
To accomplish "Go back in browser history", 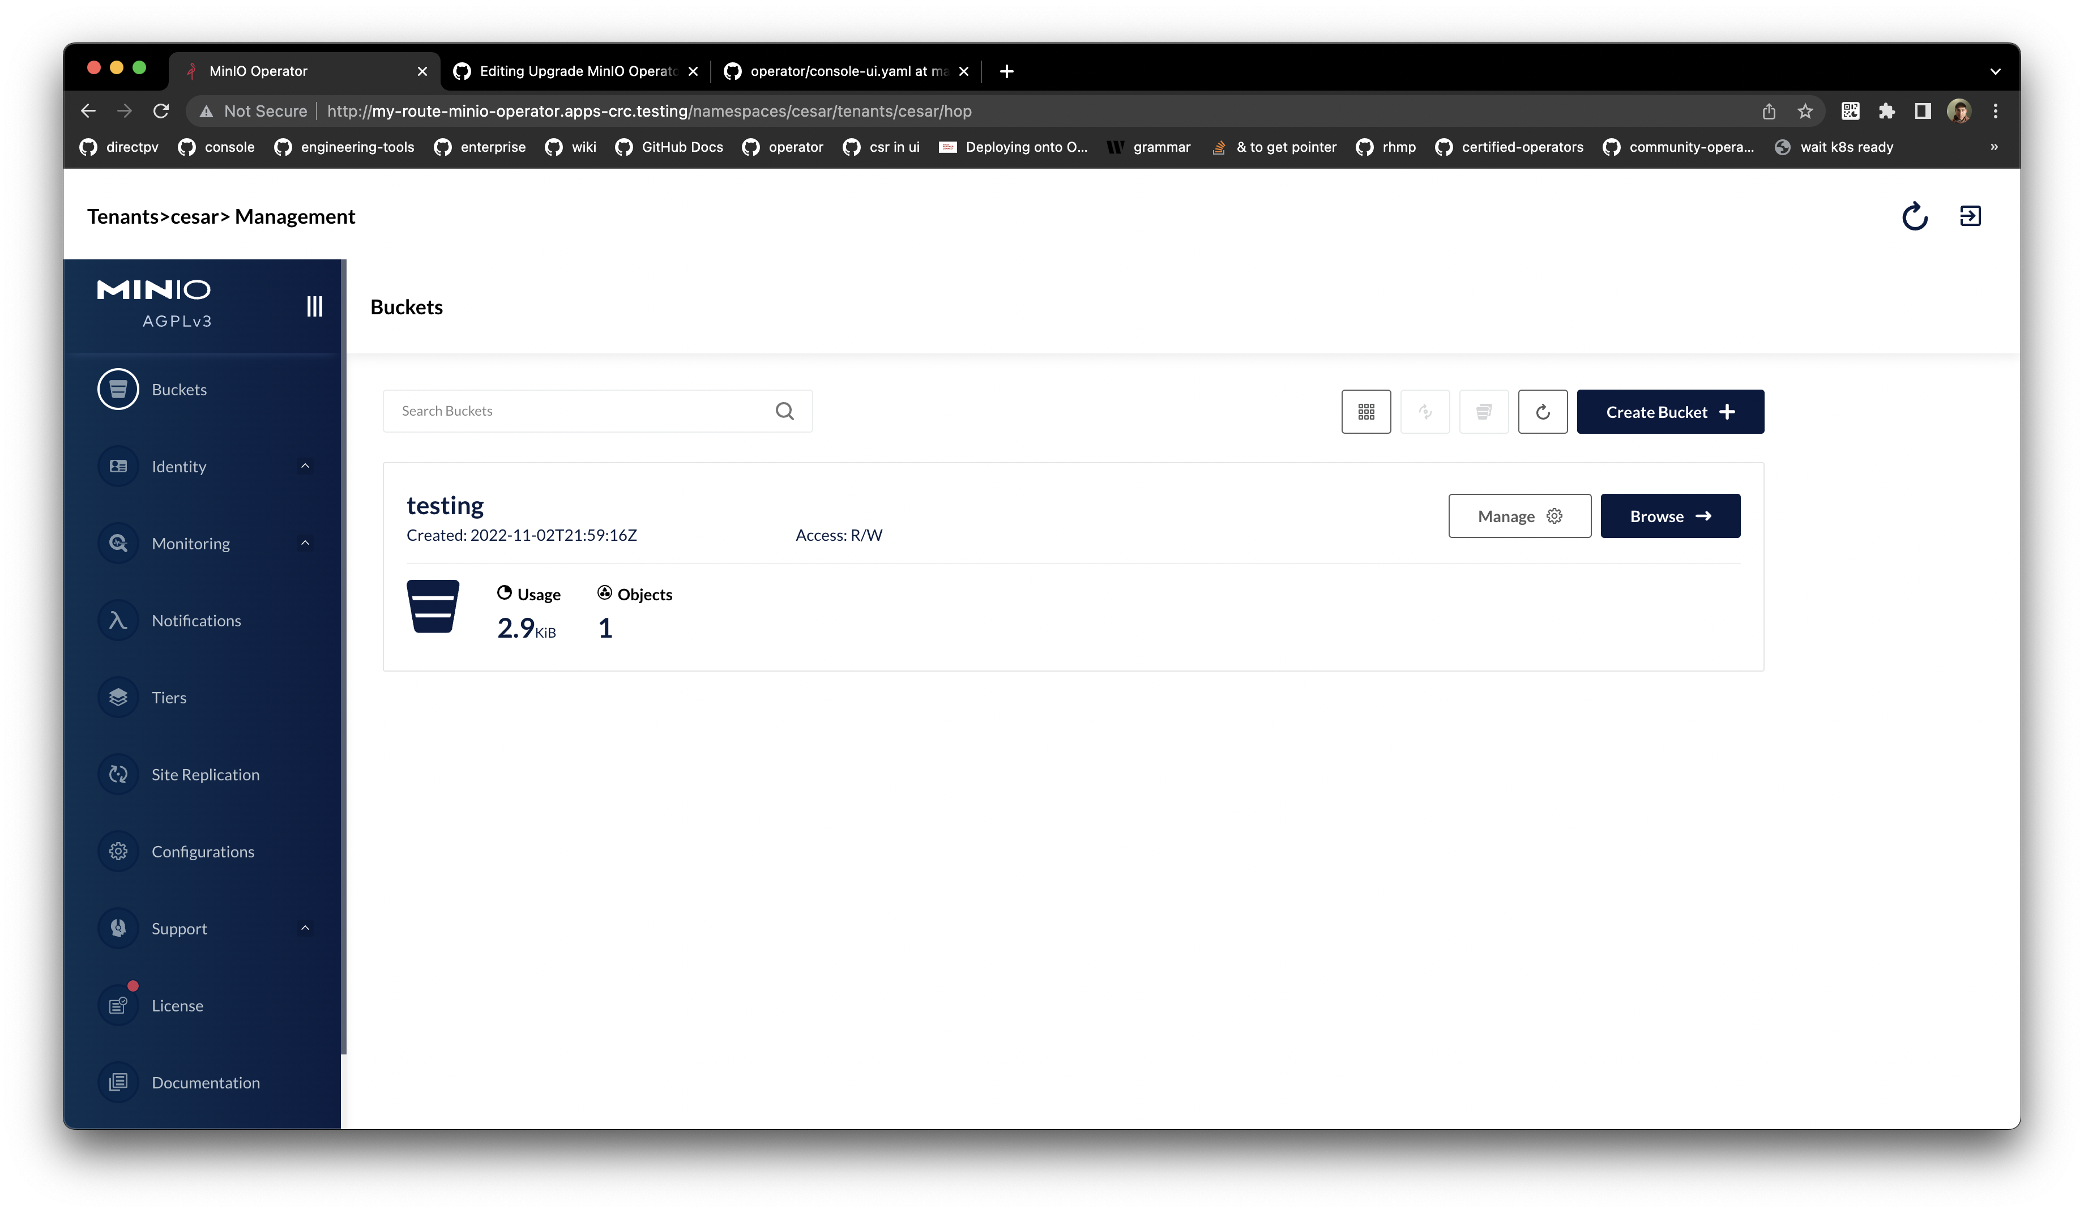I will [88, 111].
